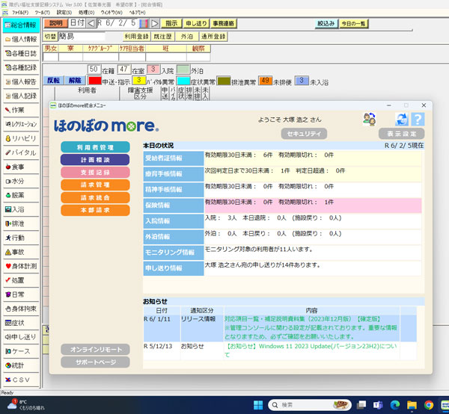The image size is (449, 414).
Task: Open 総合情報 in the sidebar
Action: 21,25
